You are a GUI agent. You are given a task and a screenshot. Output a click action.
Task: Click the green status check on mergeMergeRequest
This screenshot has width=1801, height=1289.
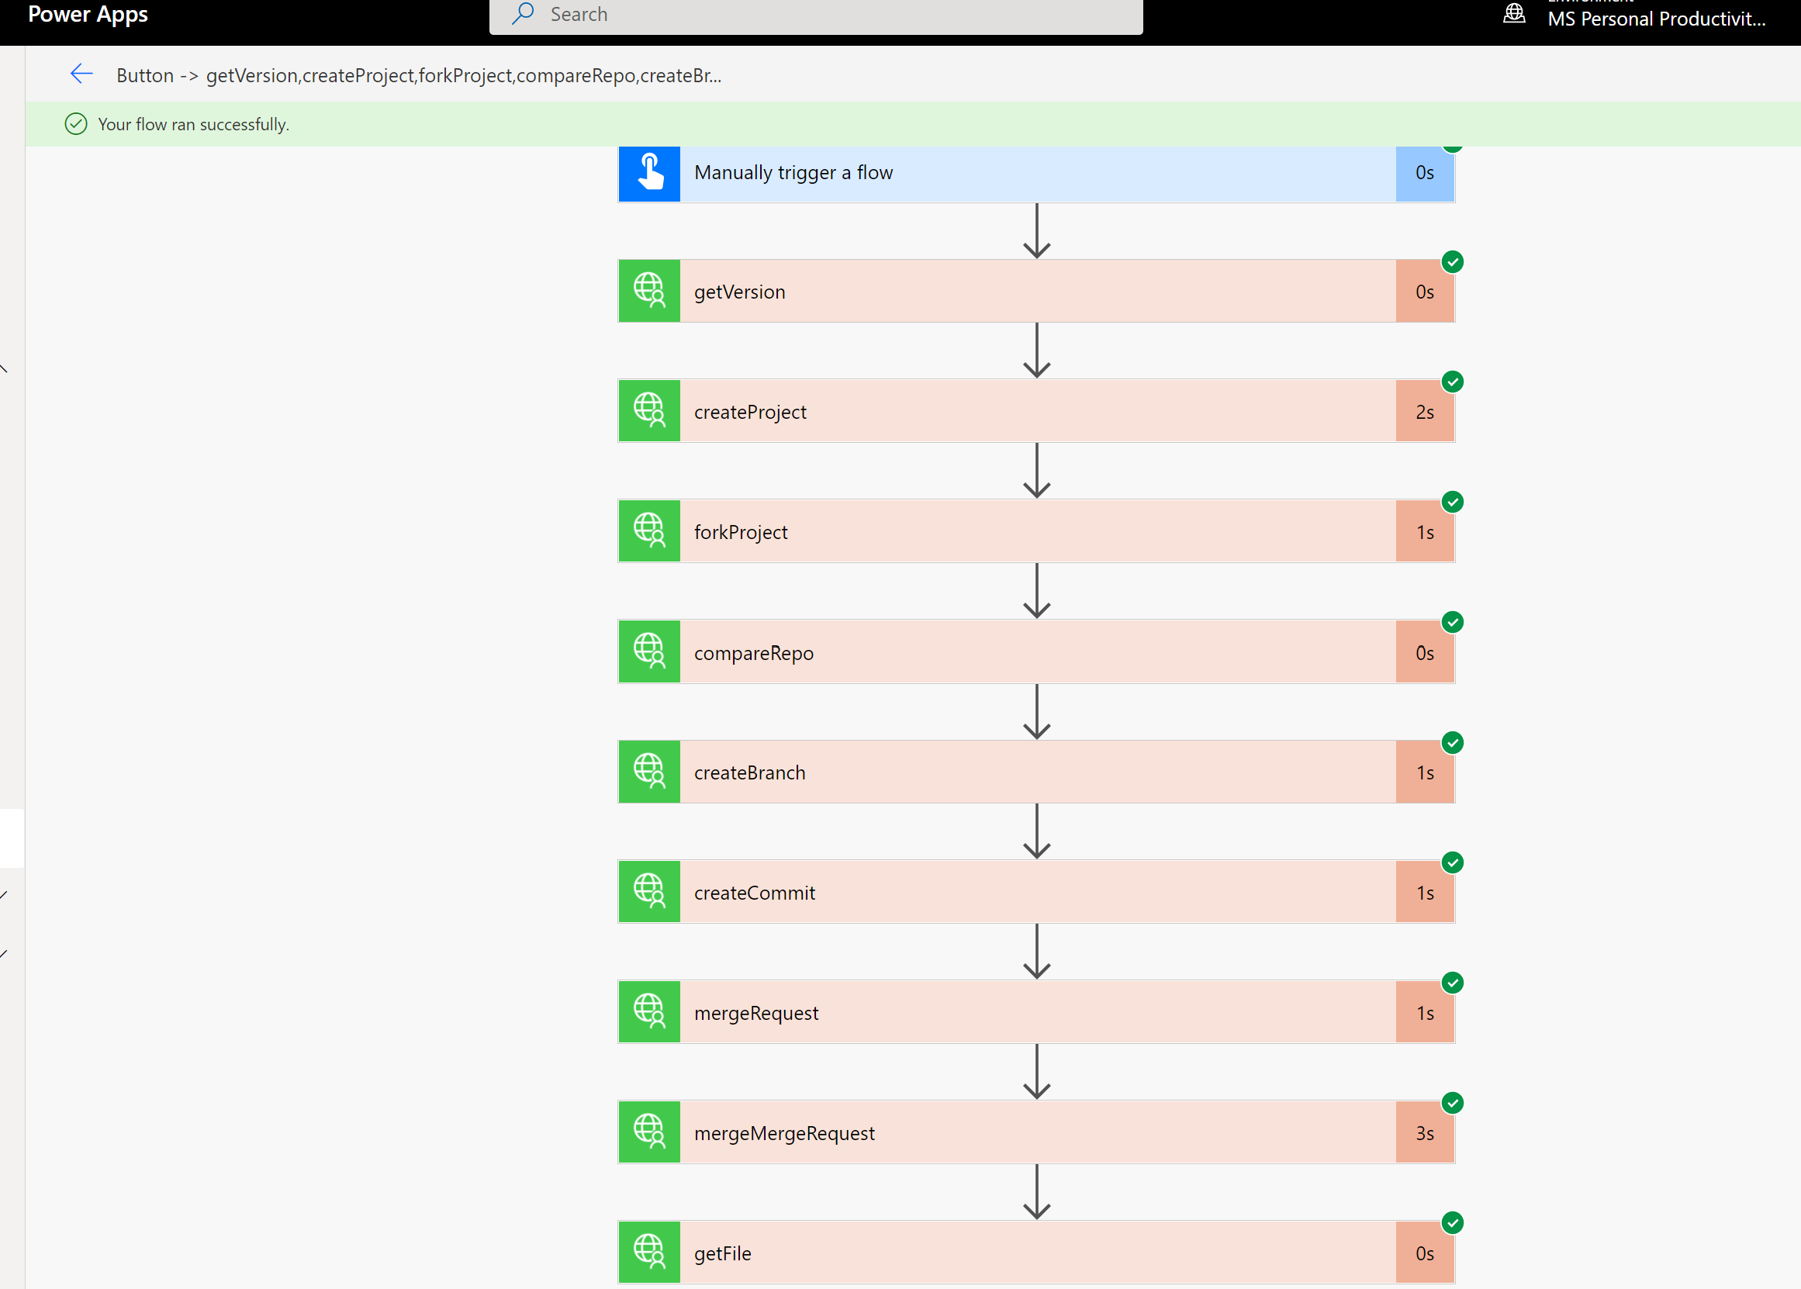tap(1453, 1103)
